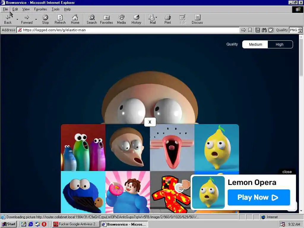The image size is (304, 228).
Task: Open the Back button history dropdown arrow
Action: (17, 19)
